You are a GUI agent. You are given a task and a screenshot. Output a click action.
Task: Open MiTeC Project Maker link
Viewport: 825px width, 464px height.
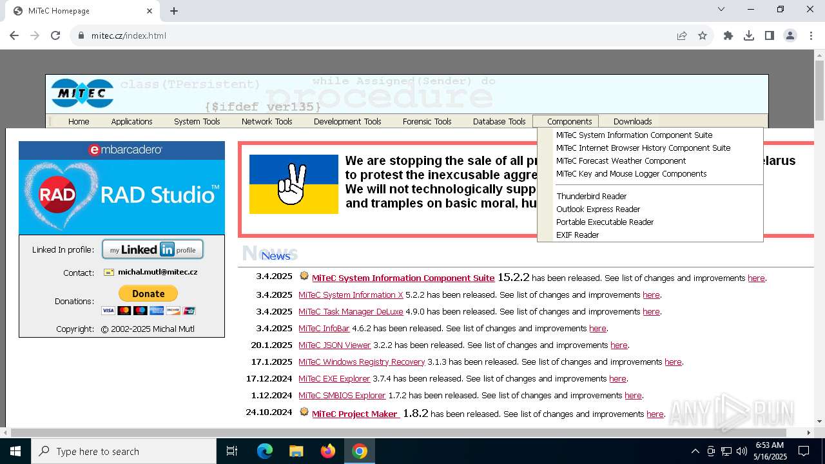tap(356, 414)
